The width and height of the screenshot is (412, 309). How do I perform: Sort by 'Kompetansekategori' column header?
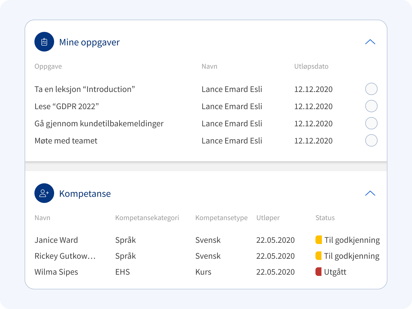[147, 218]
